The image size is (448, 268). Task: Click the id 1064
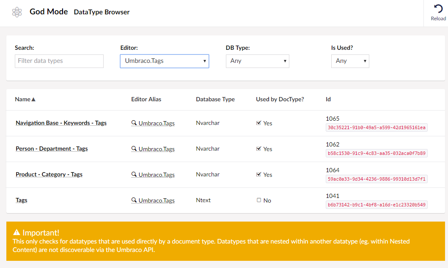(333, 170)
